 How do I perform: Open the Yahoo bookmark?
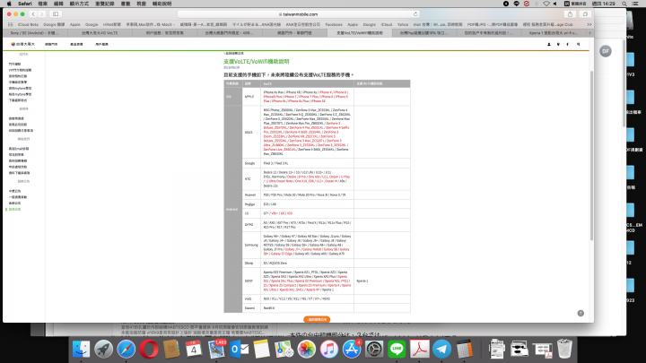click(403, 24)
